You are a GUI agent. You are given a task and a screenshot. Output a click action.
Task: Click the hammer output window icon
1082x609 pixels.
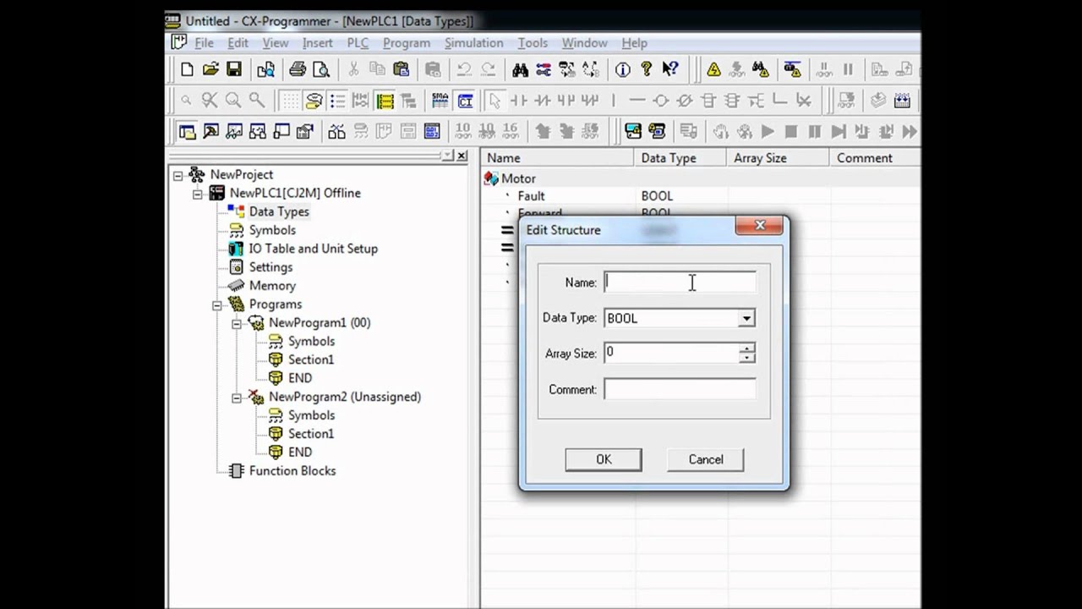tap(210, 131)
